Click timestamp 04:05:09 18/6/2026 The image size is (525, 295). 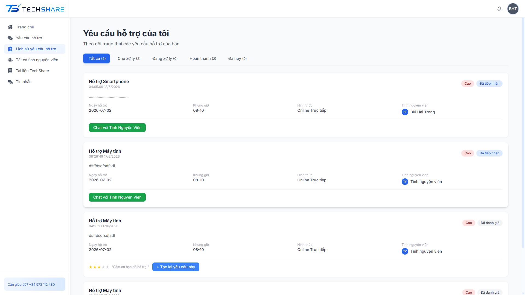(104, 87)
